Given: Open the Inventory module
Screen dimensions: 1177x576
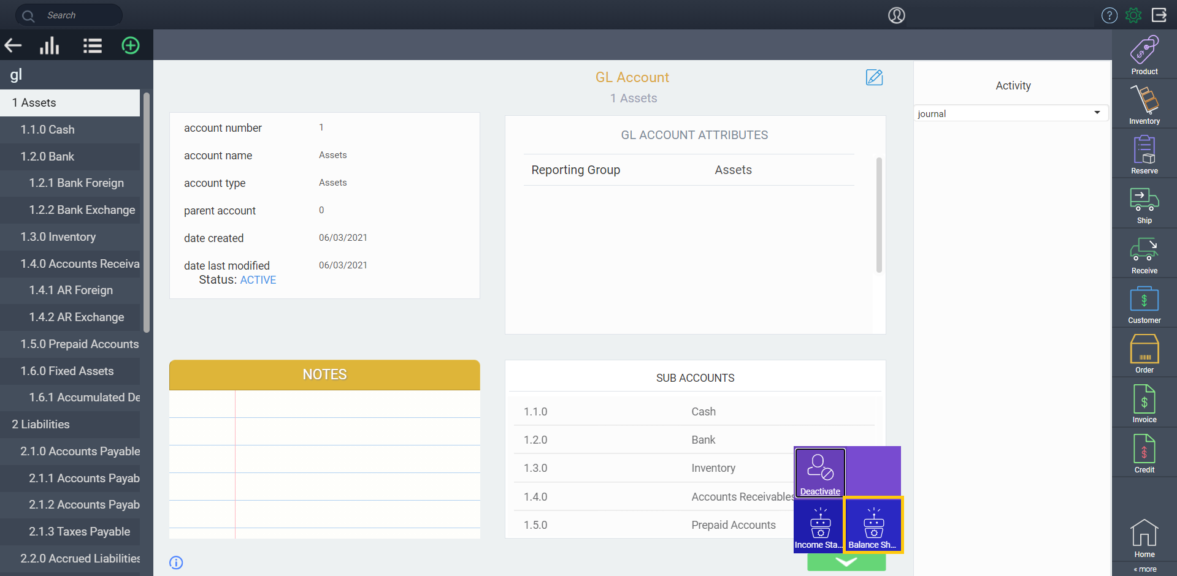Looking at the screenshot, I should (x=1144, y=105).
